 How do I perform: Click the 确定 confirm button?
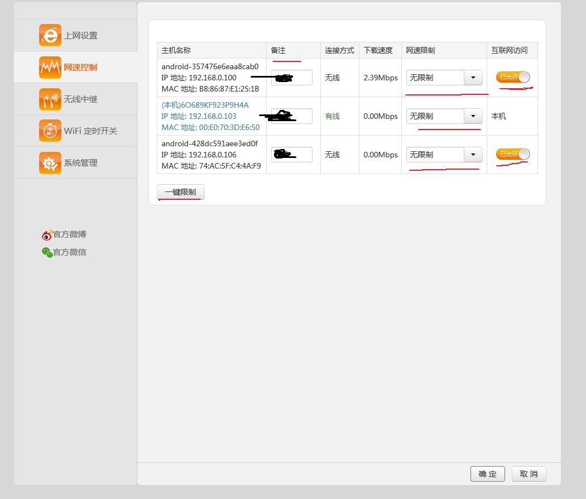coord(487,474)
